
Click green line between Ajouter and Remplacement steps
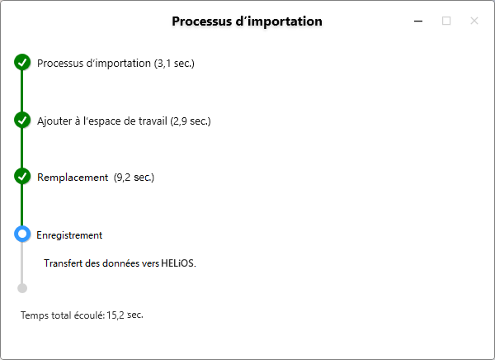22,149
